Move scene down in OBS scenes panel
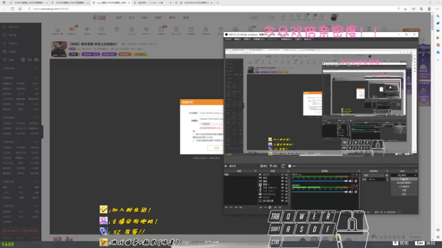The width and height of the screenshot is (442, 248). point(241,207)
